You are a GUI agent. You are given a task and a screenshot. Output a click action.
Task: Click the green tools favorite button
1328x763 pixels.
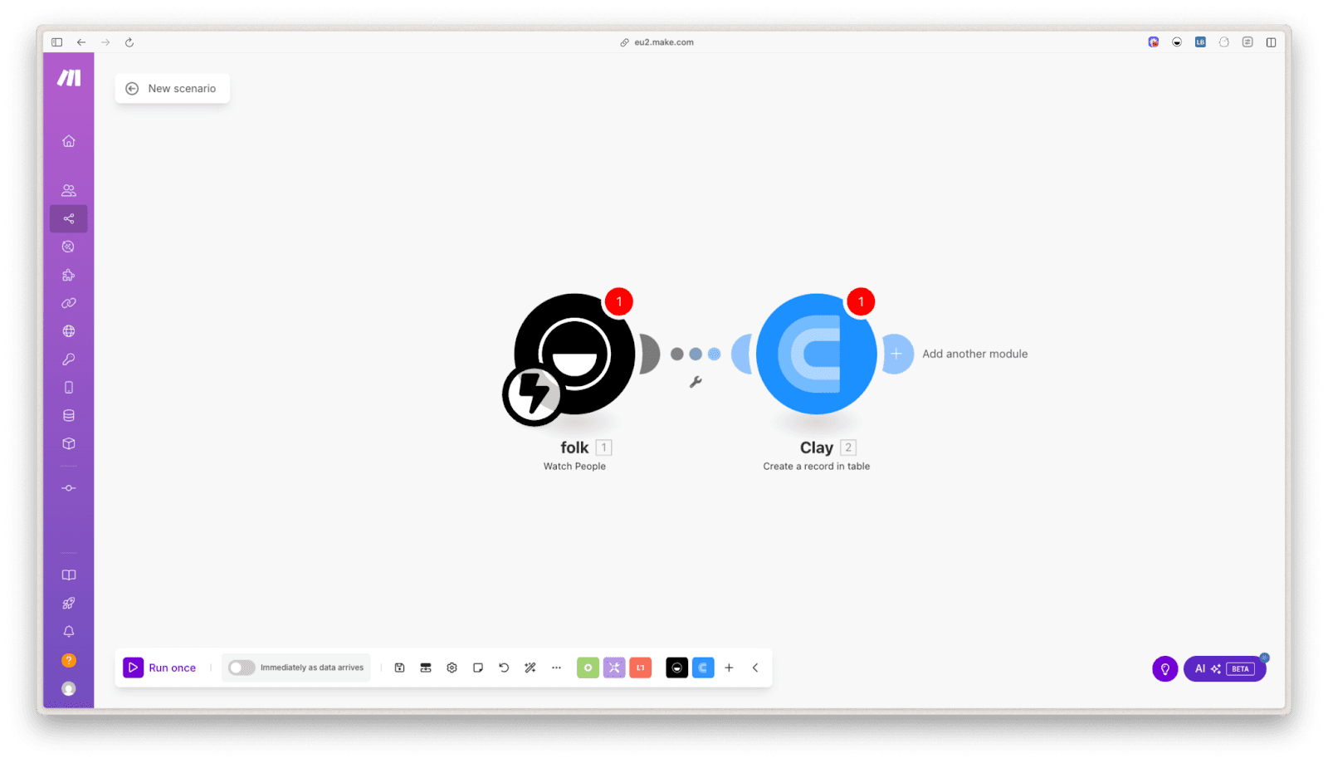pyautogui.click(x=588, y=668)
